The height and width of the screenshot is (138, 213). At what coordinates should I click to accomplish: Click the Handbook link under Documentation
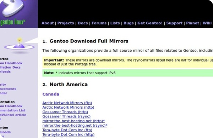(11, 106)
